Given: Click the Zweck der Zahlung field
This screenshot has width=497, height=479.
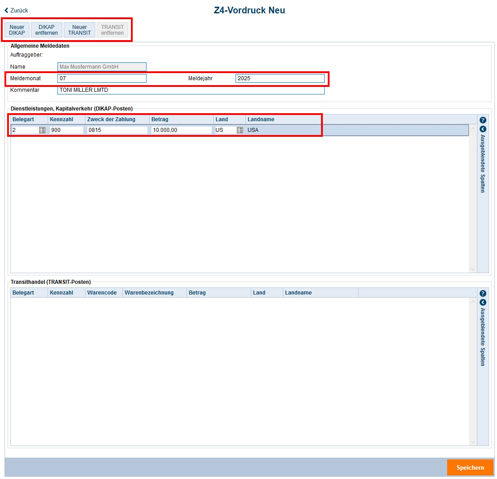Looking at the screenshot, I should 117,130.
